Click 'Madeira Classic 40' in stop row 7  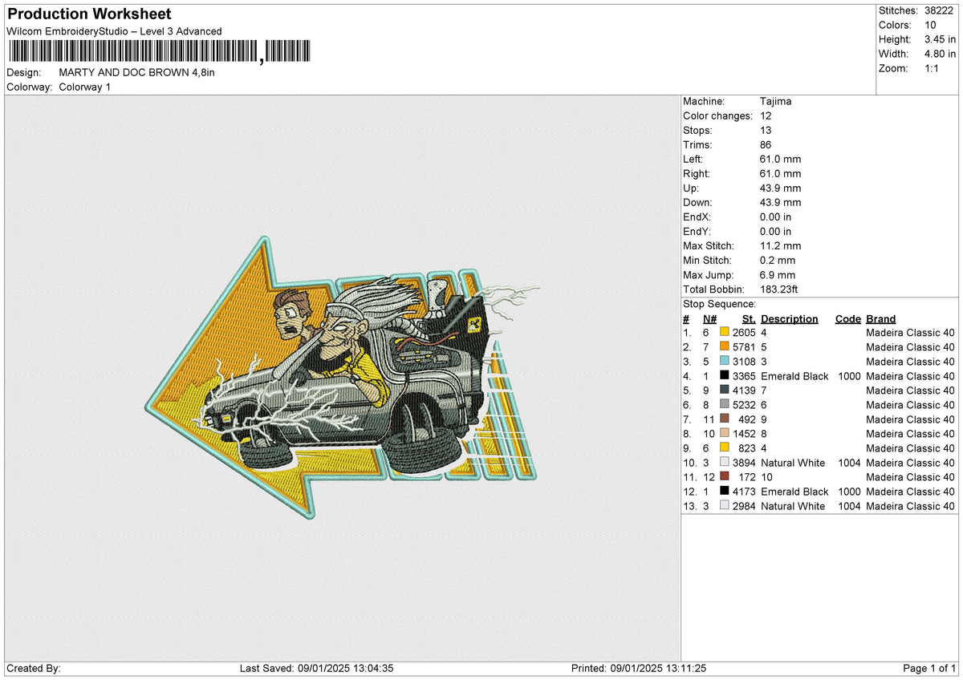pyautogui.click(x=910, y=419)
